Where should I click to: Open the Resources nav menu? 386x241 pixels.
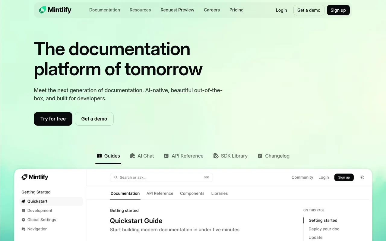tap(140, 10)
